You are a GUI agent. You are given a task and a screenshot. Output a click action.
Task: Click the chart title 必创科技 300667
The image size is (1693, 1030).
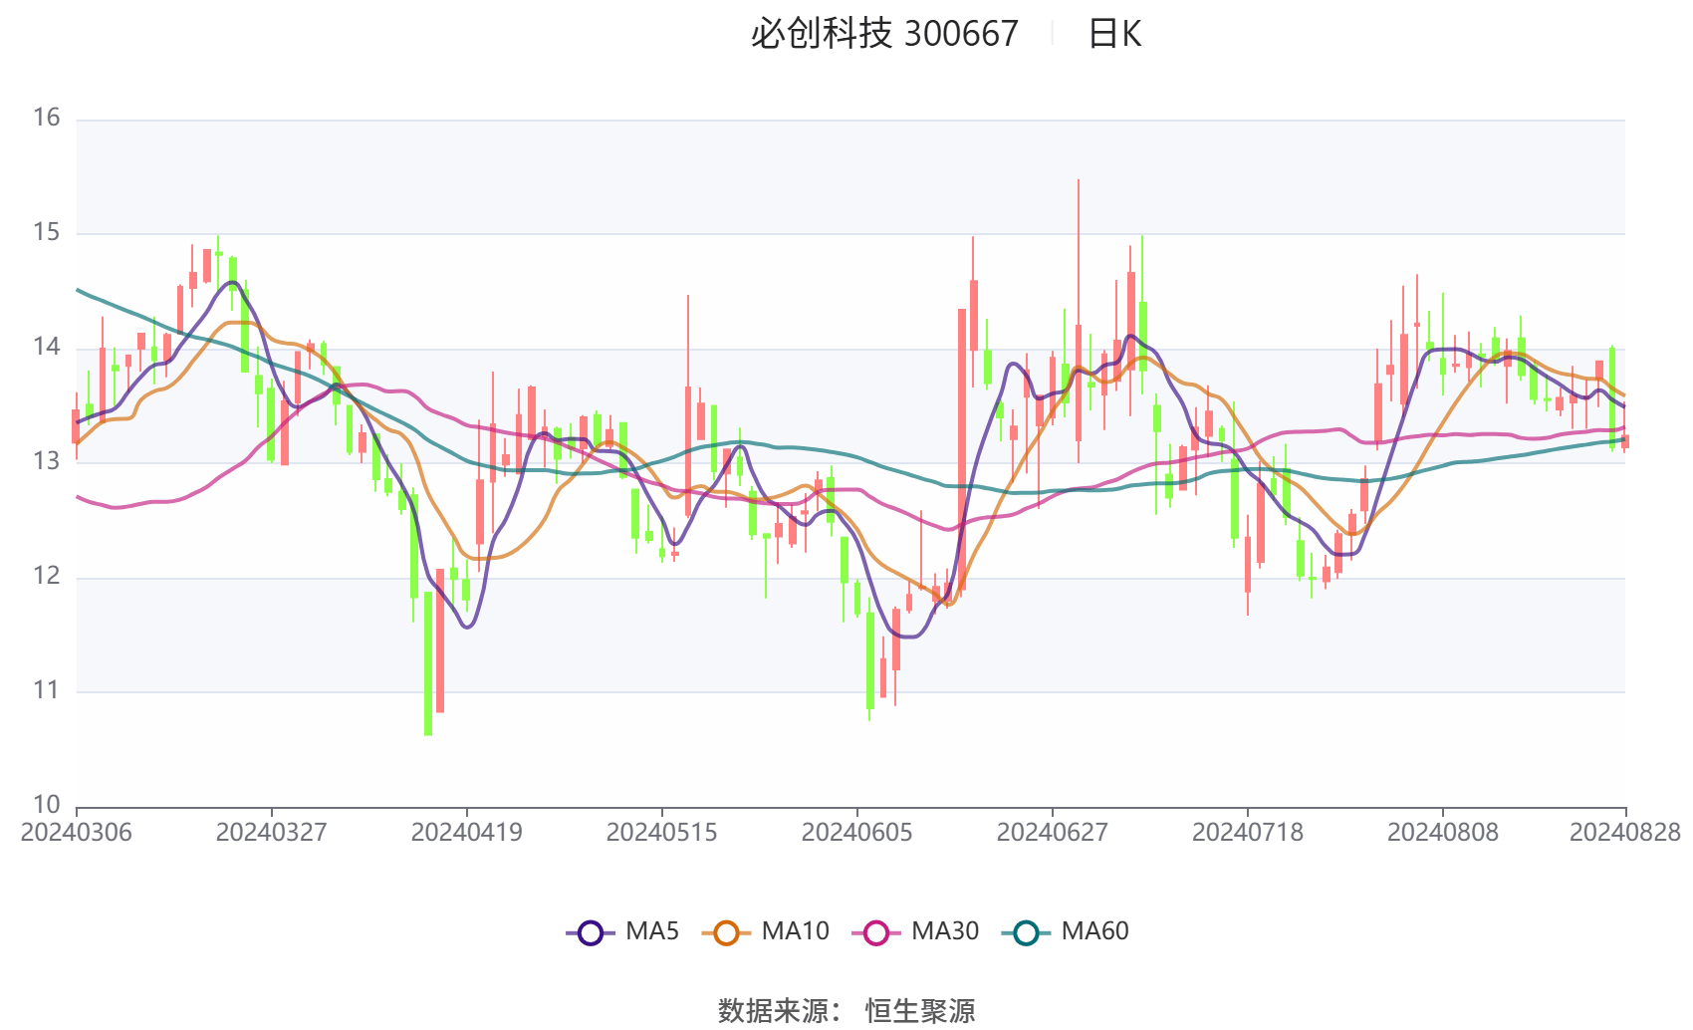click(884, 34)
